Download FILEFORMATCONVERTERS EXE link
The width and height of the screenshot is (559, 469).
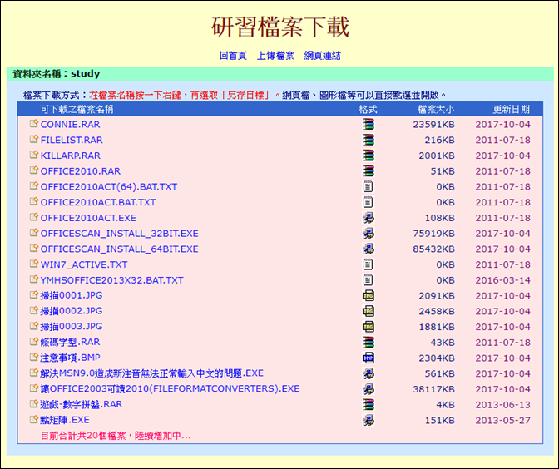(170, 388)
